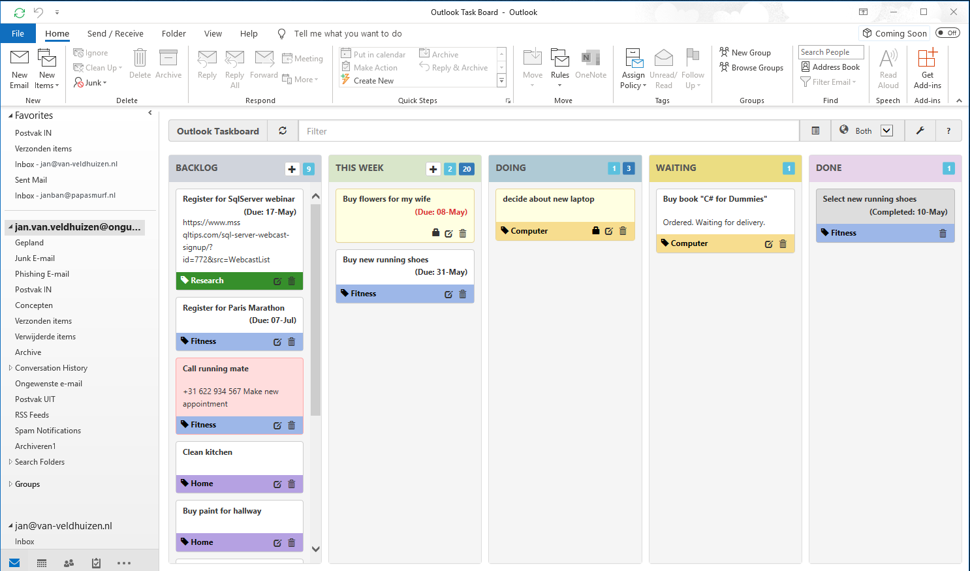This screenshot has height=571, width=970.
Task: Click BACKLOG scrollbar down arrow
Action: [x=316, y=549]
